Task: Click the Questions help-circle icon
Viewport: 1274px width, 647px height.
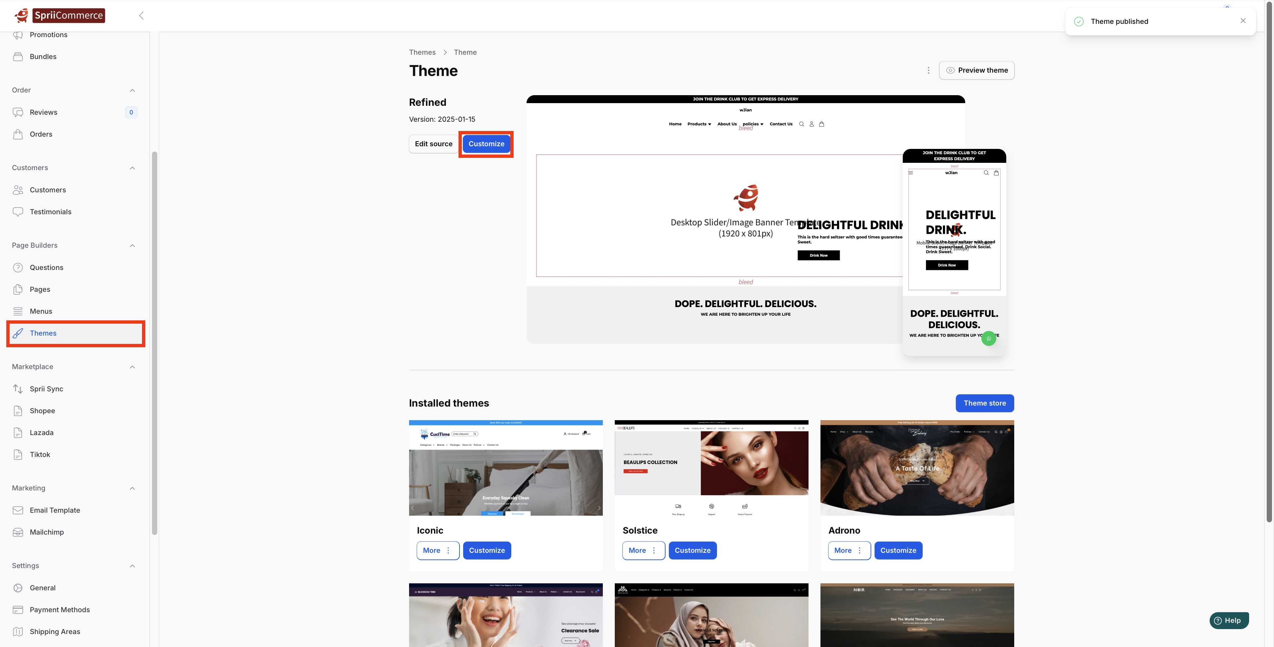Action: point(18,267)
